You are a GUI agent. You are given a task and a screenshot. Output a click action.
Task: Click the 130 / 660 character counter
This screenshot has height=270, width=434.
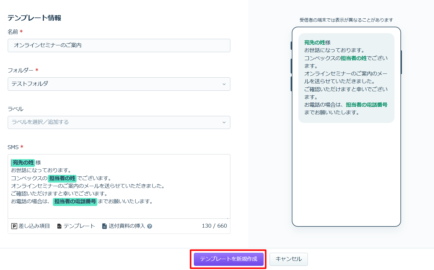point(214,226)
